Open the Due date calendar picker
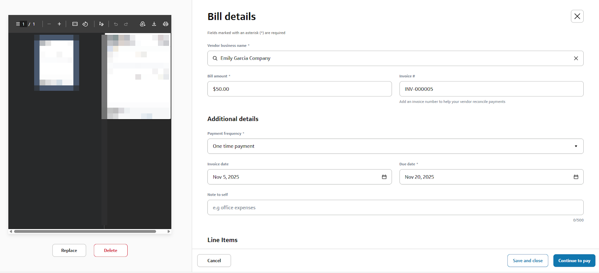 pos(576,177)
